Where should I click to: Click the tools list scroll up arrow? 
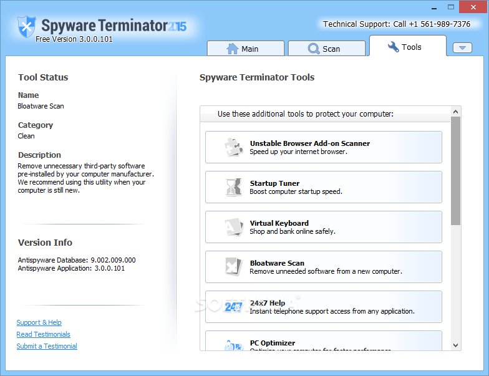(455, 112)
